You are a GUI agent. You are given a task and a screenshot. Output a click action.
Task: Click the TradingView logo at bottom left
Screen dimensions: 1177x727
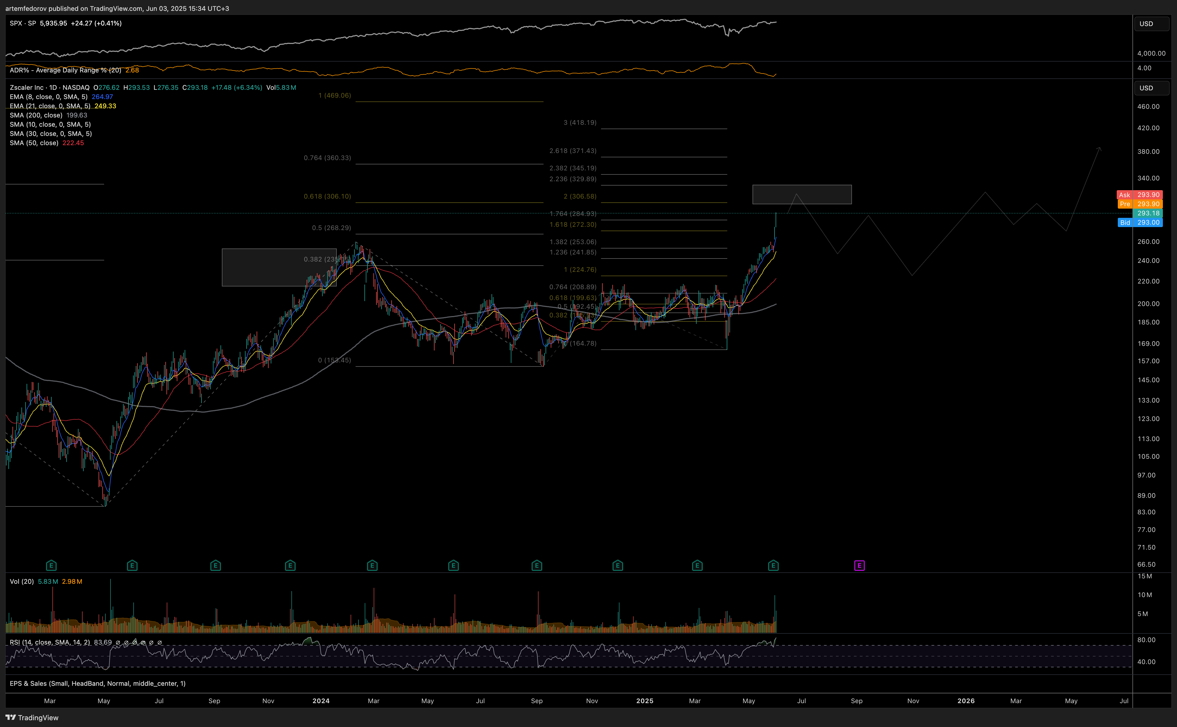tap(32, 718)
